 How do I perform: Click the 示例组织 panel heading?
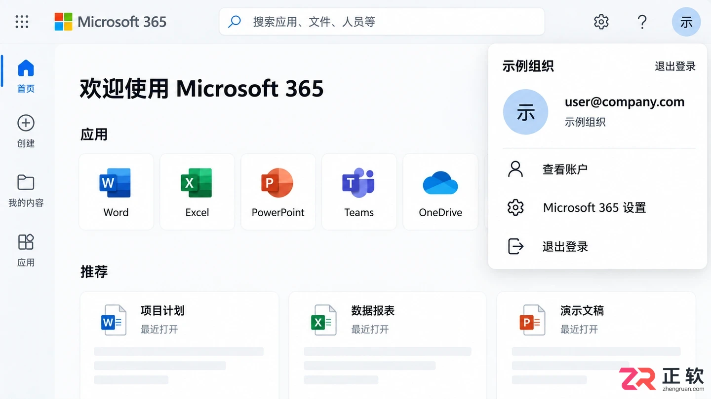point(528,66)
